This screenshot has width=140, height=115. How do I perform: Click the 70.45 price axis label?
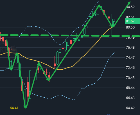[x=130, y=78]
